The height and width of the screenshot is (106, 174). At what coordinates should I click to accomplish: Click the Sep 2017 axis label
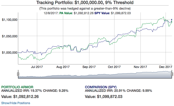click(89, 67)
